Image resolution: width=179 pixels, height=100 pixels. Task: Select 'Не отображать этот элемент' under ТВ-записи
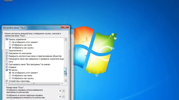click(10, 73)
